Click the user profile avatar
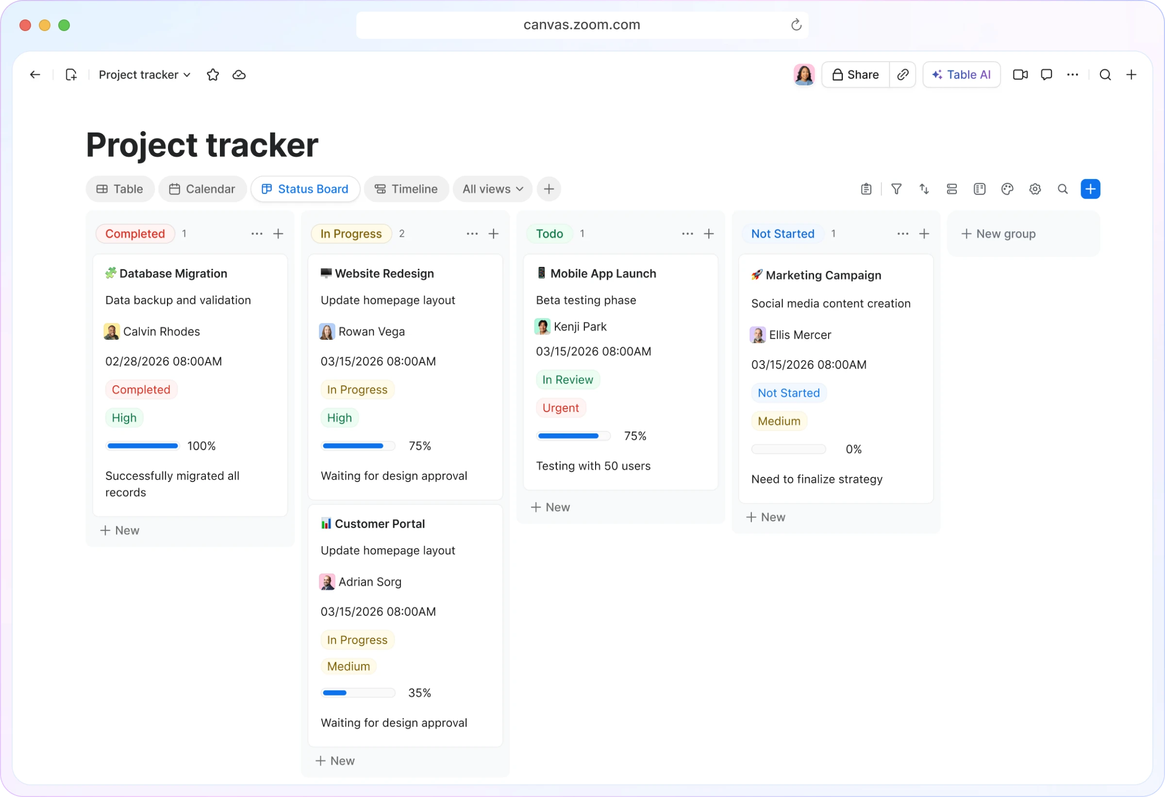 [804, 75]
